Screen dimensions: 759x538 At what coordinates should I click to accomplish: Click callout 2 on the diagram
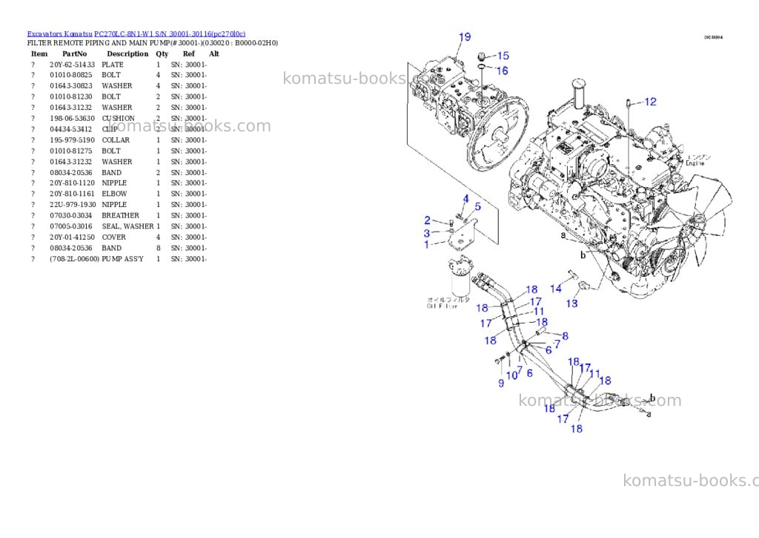pyautogui.click(x=428, y=220)
